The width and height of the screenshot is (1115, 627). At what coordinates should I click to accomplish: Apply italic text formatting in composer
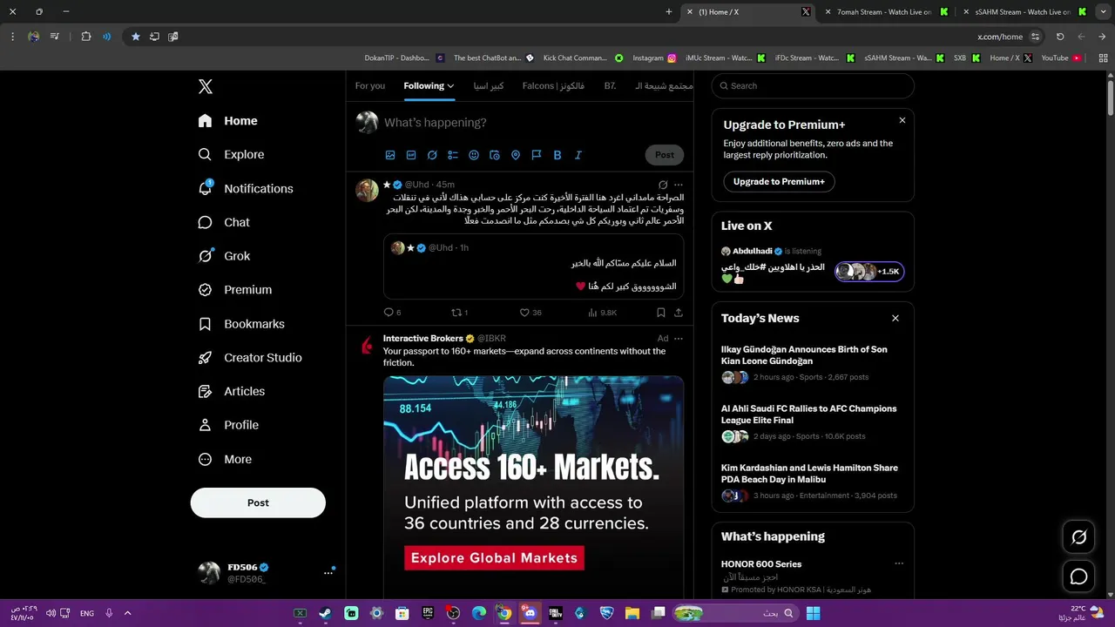(578, 155)
